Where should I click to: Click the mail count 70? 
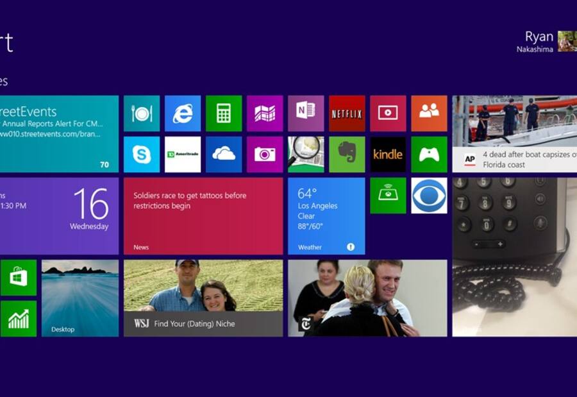click(105, 165)
